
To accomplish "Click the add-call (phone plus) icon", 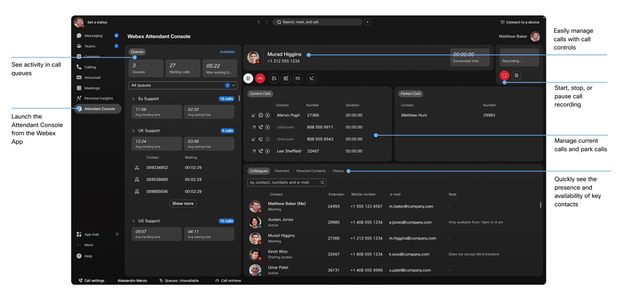I will click(311, 79).
